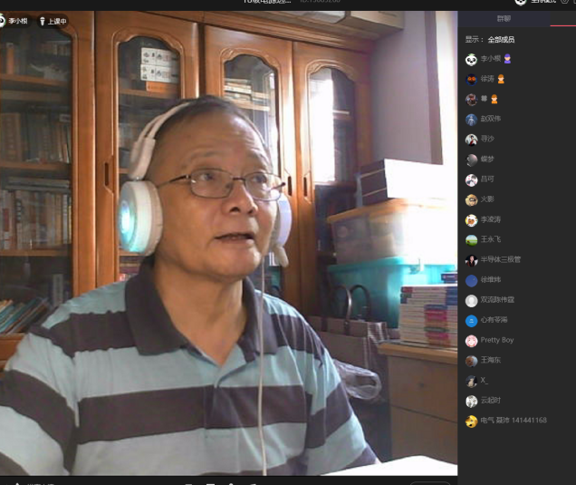The height and width of the screenshot is (485, 576).
Task: Click 赵双伟's avatar icon
Action: (x=471, y=119)
